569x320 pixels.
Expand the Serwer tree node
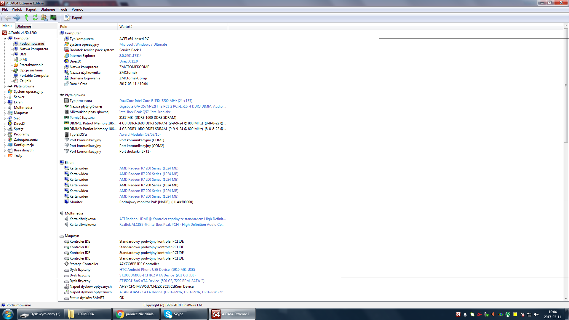(x=5, y=97)
